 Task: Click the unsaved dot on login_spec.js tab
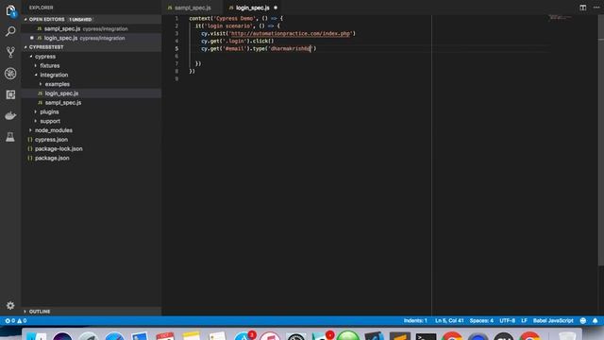(276, 8)
